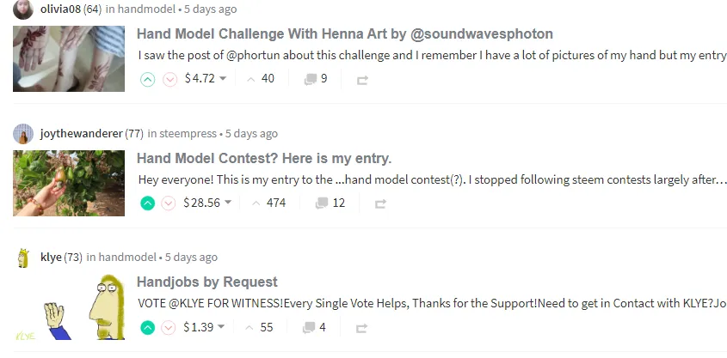The height and width of the screenshot is (358, 727).
Task: Open the henna hands post thumbnail
Action: coord(69,58)
